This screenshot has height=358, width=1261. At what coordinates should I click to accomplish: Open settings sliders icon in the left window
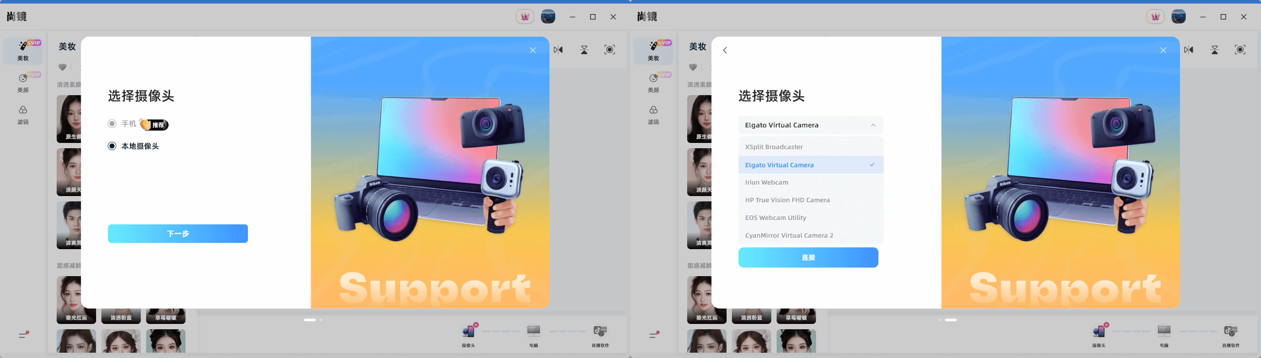pos(23,335)
